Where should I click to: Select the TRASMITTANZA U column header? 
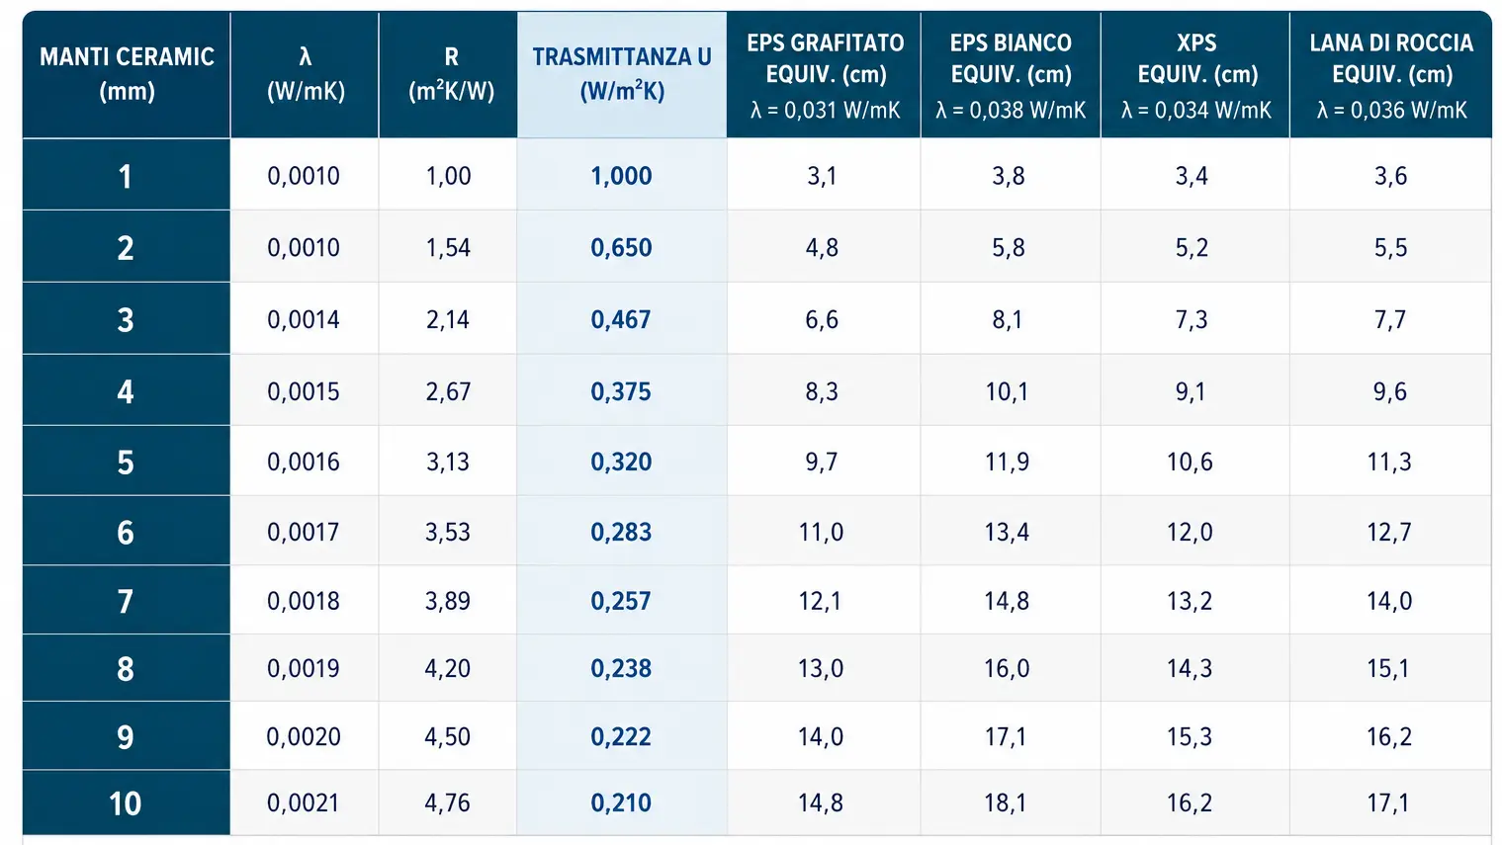[x=622, y=74]
